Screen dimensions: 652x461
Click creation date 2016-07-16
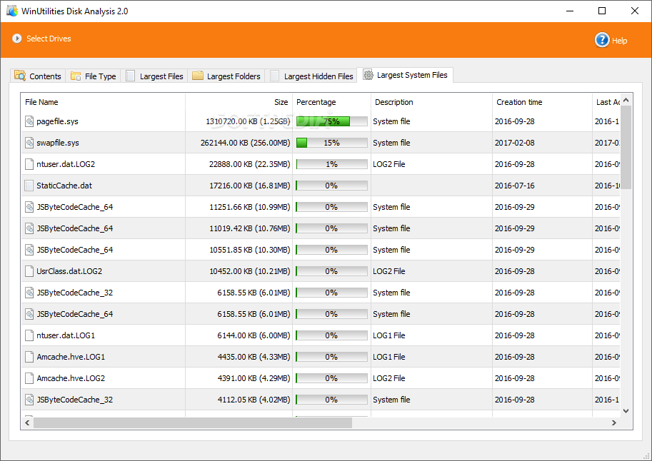(x=515, y=186)
